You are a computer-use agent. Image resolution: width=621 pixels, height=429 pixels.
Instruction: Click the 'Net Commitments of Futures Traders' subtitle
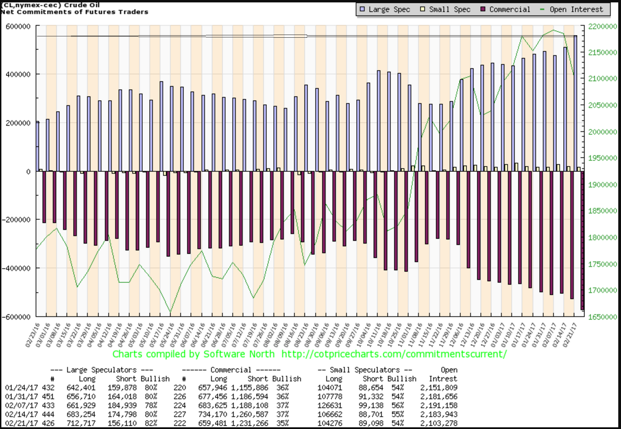pos(74,12)
